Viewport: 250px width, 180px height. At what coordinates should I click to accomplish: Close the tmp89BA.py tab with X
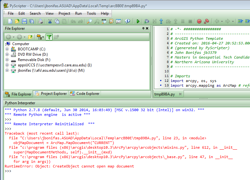coord(180,94)
